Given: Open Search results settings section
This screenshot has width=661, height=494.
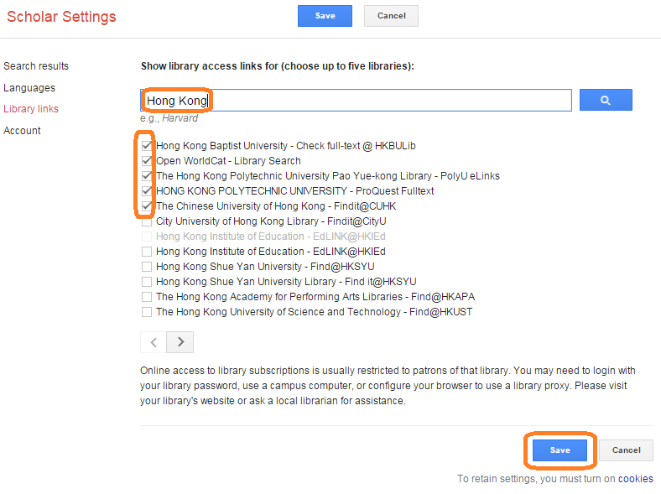Looking at the screenshot, I should point(36,66).
